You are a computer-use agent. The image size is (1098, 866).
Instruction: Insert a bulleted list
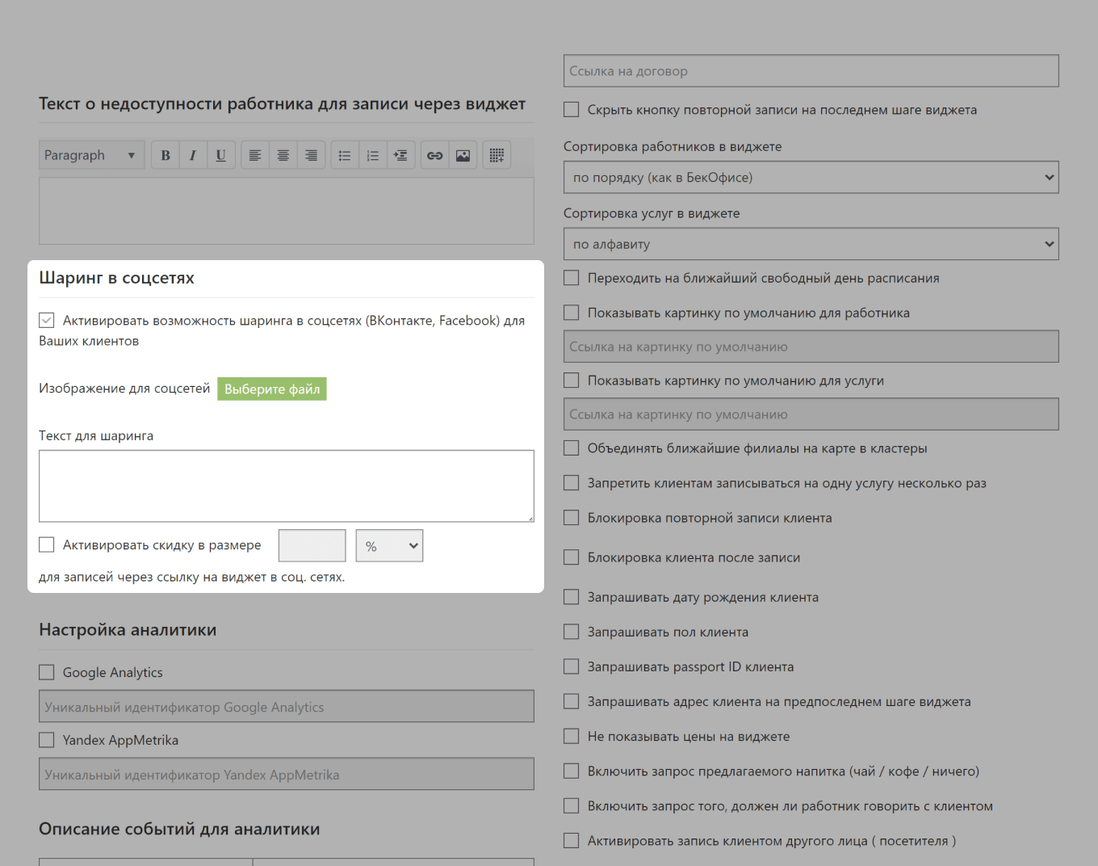coord(345,155)
